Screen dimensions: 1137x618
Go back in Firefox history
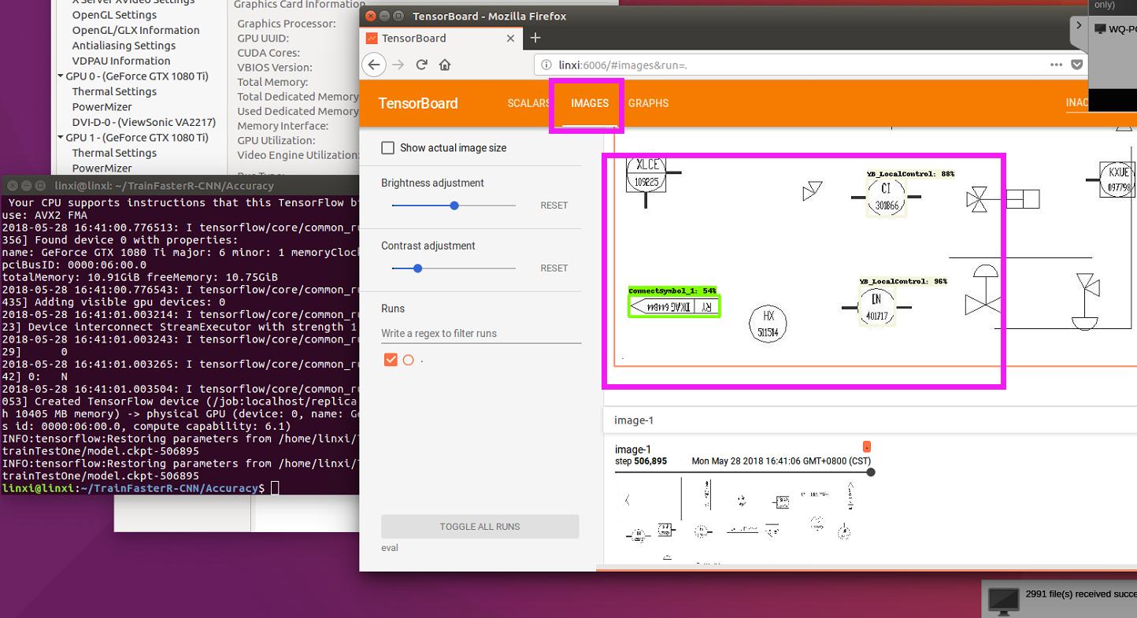point(374,65)
